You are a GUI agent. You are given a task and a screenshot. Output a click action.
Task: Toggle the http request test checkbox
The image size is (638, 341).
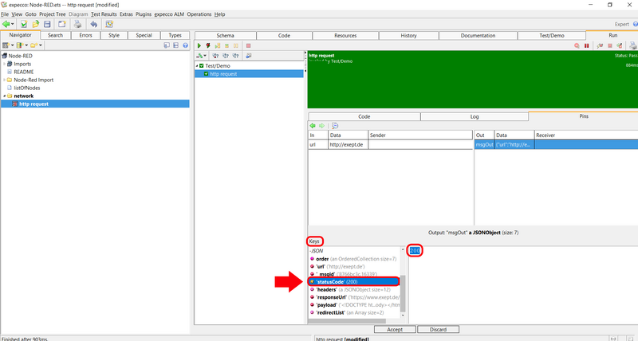coord(207,74)
